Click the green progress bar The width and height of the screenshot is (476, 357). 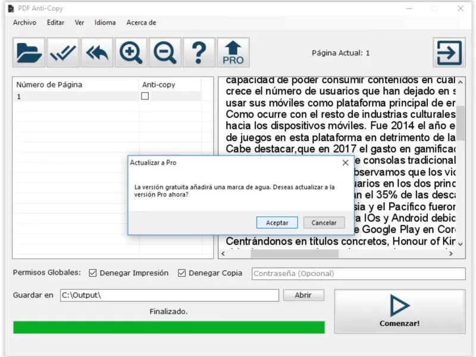point(169,327)
